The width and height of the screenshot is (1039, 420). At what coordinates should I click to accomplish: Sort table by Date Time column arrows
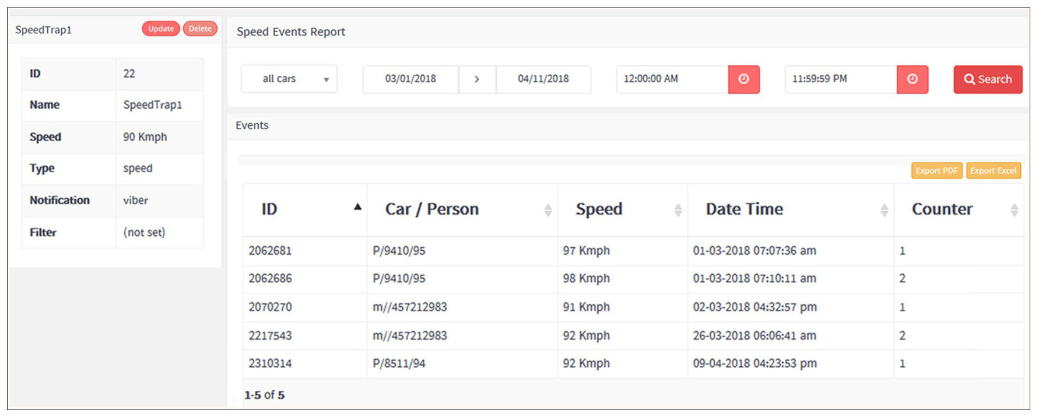point(884,210)
